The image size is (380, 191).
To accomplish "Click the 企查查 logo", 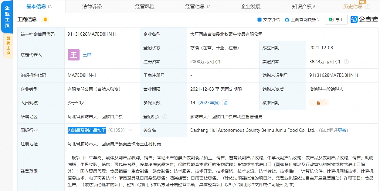I will (365, 19).
